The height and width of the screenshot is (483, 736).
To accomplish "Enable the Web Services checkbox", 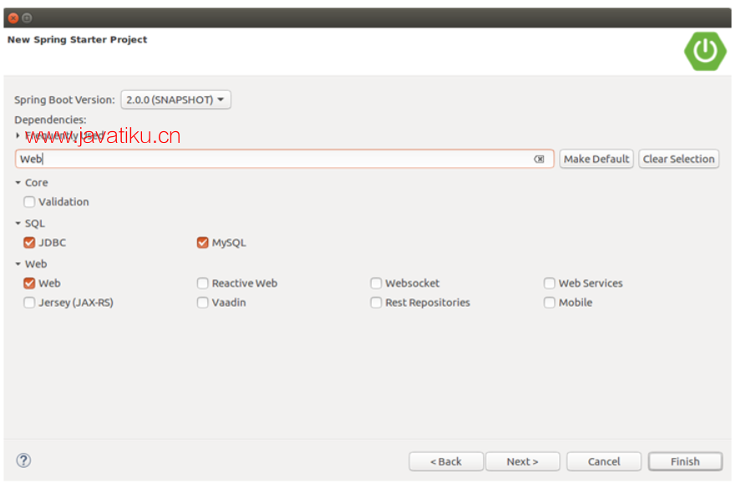I will tap(549, 283).
